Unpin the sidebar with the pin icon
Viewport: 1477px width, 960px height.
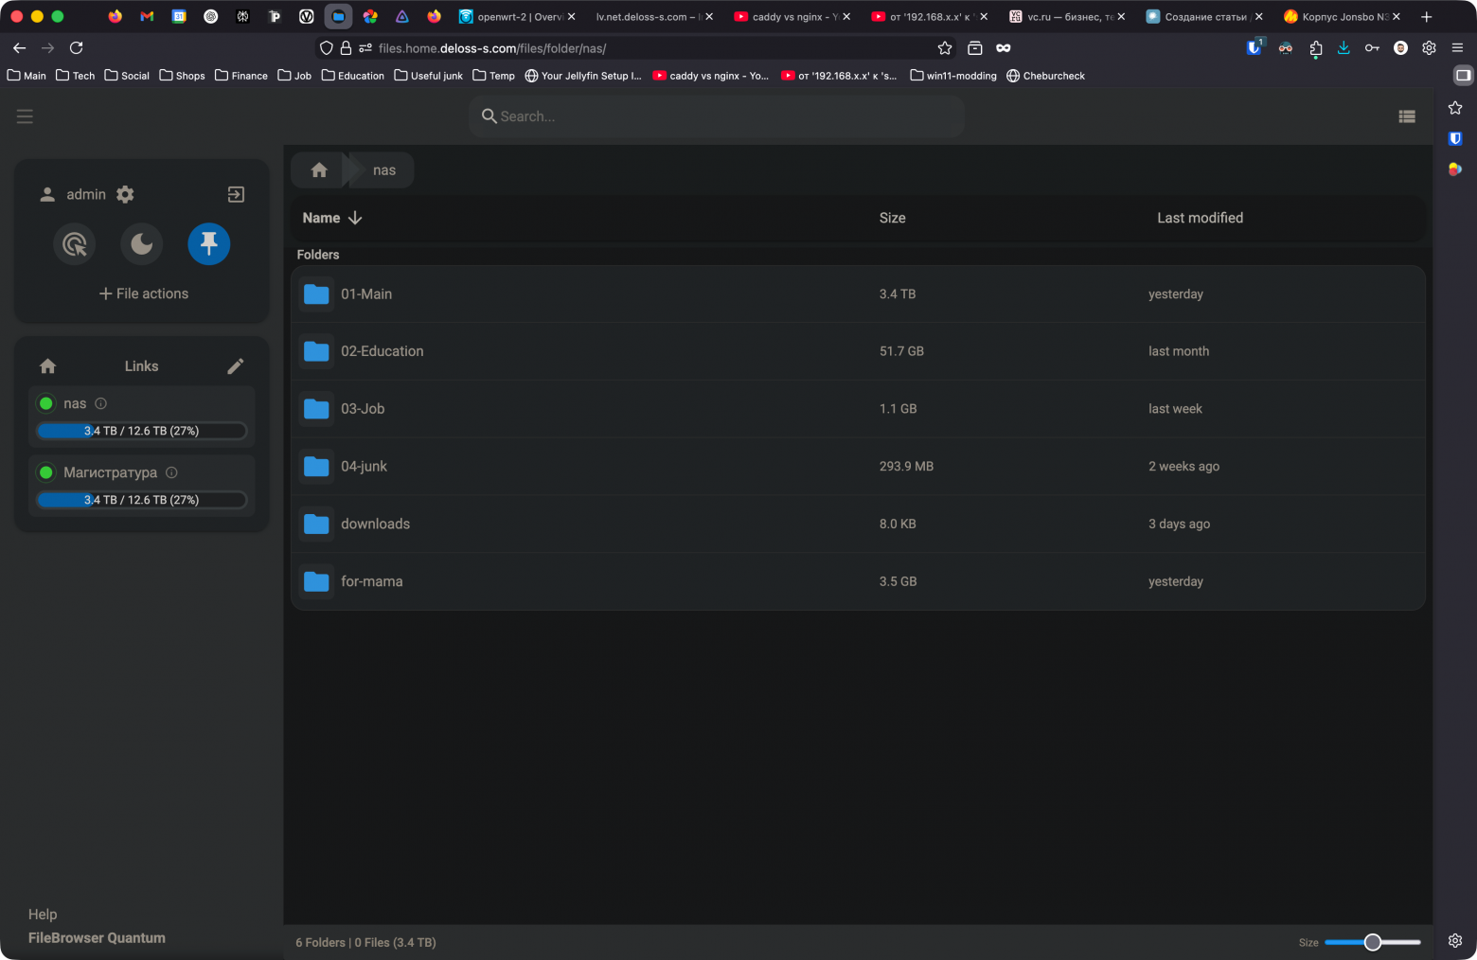pos(208,243)
